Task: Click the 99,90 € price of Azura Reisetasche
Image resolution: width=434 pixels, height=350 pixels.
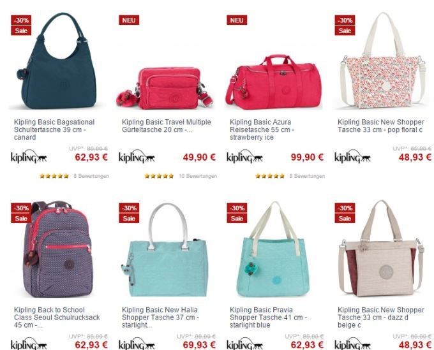Action: coord(307,157)
